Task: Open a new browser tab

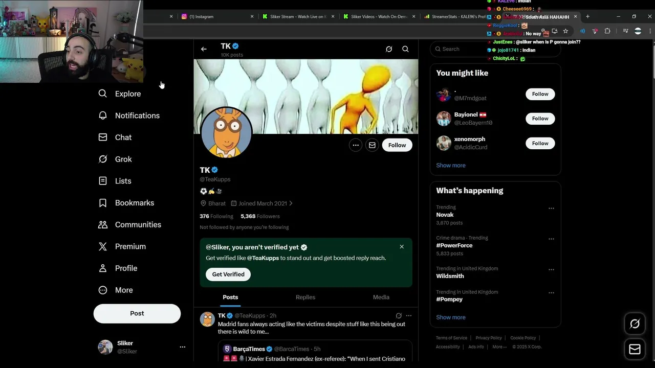Action: [587, 16]
